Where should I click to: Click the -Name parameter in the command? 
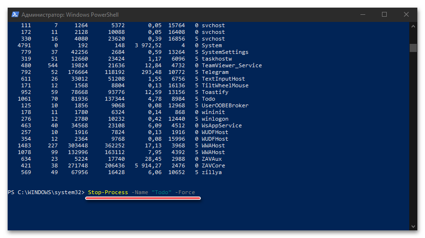(x=140, y=192)
